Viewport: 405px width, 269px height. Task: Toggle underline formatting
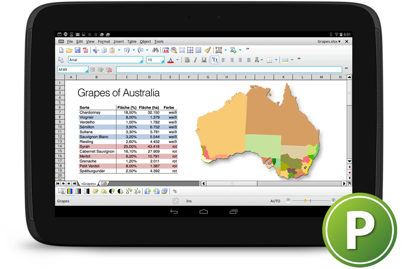coord(203,59)
